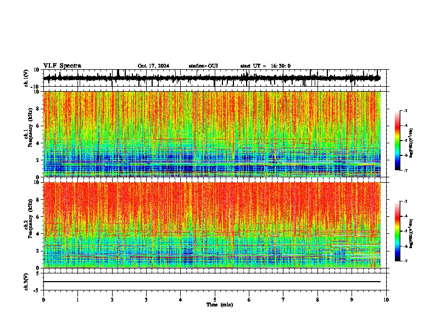Click the time axis tick label '5'
This screenshot has height=336, width=435.
215,300
